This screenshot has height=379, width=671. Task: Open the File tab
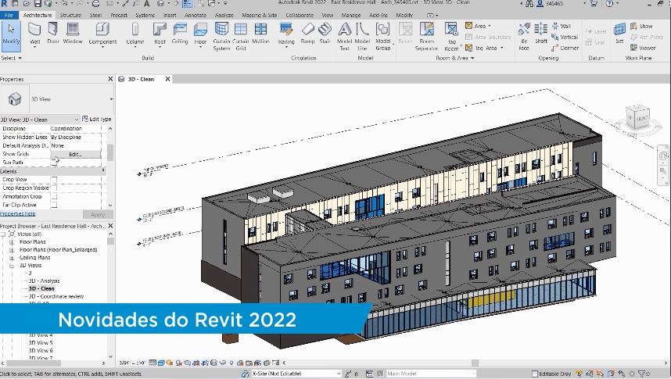click(x=9, y=15)
